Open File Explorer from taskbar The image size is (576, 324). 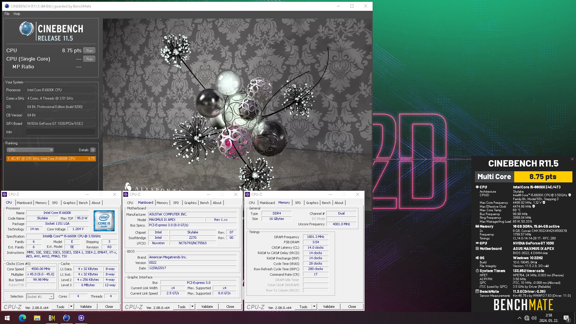37,318
